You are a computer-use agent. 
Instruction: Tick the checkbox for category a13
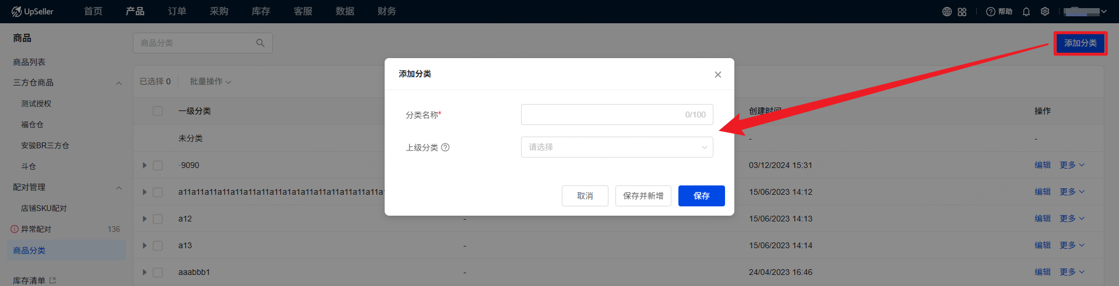pos(157,246)
